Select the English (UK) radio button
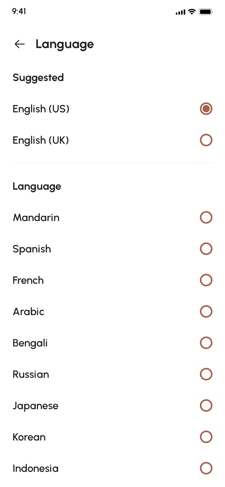The image size is (225, 487). pyautogui.click(x=206, y=140)
